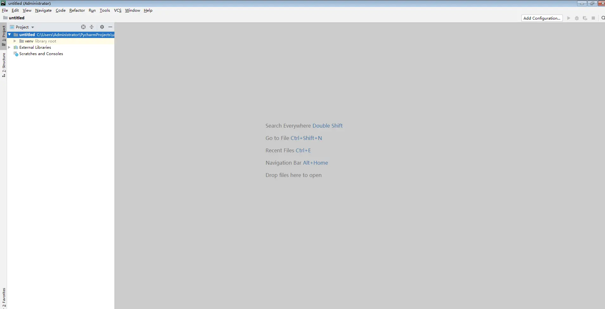Open the Tools menu
This screenshot has width=605, height=309.
105,10
